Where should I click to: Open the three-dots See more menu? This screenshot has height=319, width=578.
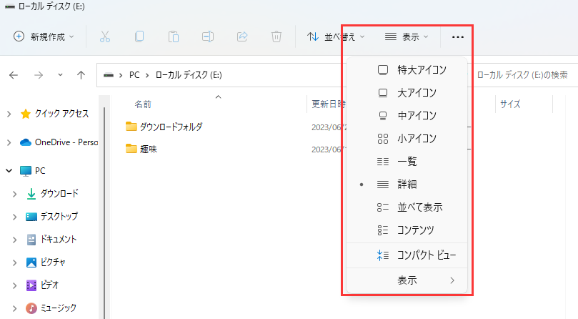[x=458, y=37]
